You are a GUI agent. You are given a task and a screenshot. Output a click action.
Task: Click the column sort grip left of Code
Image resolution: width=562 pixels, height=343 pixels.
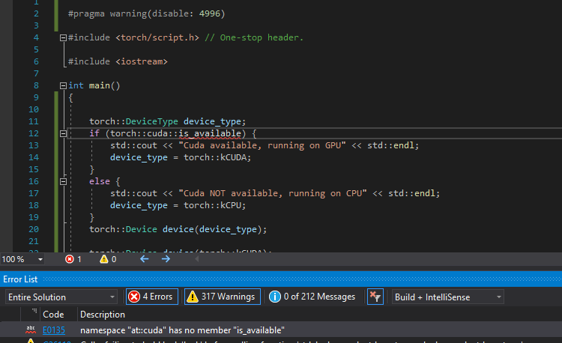tap(34, 311)
